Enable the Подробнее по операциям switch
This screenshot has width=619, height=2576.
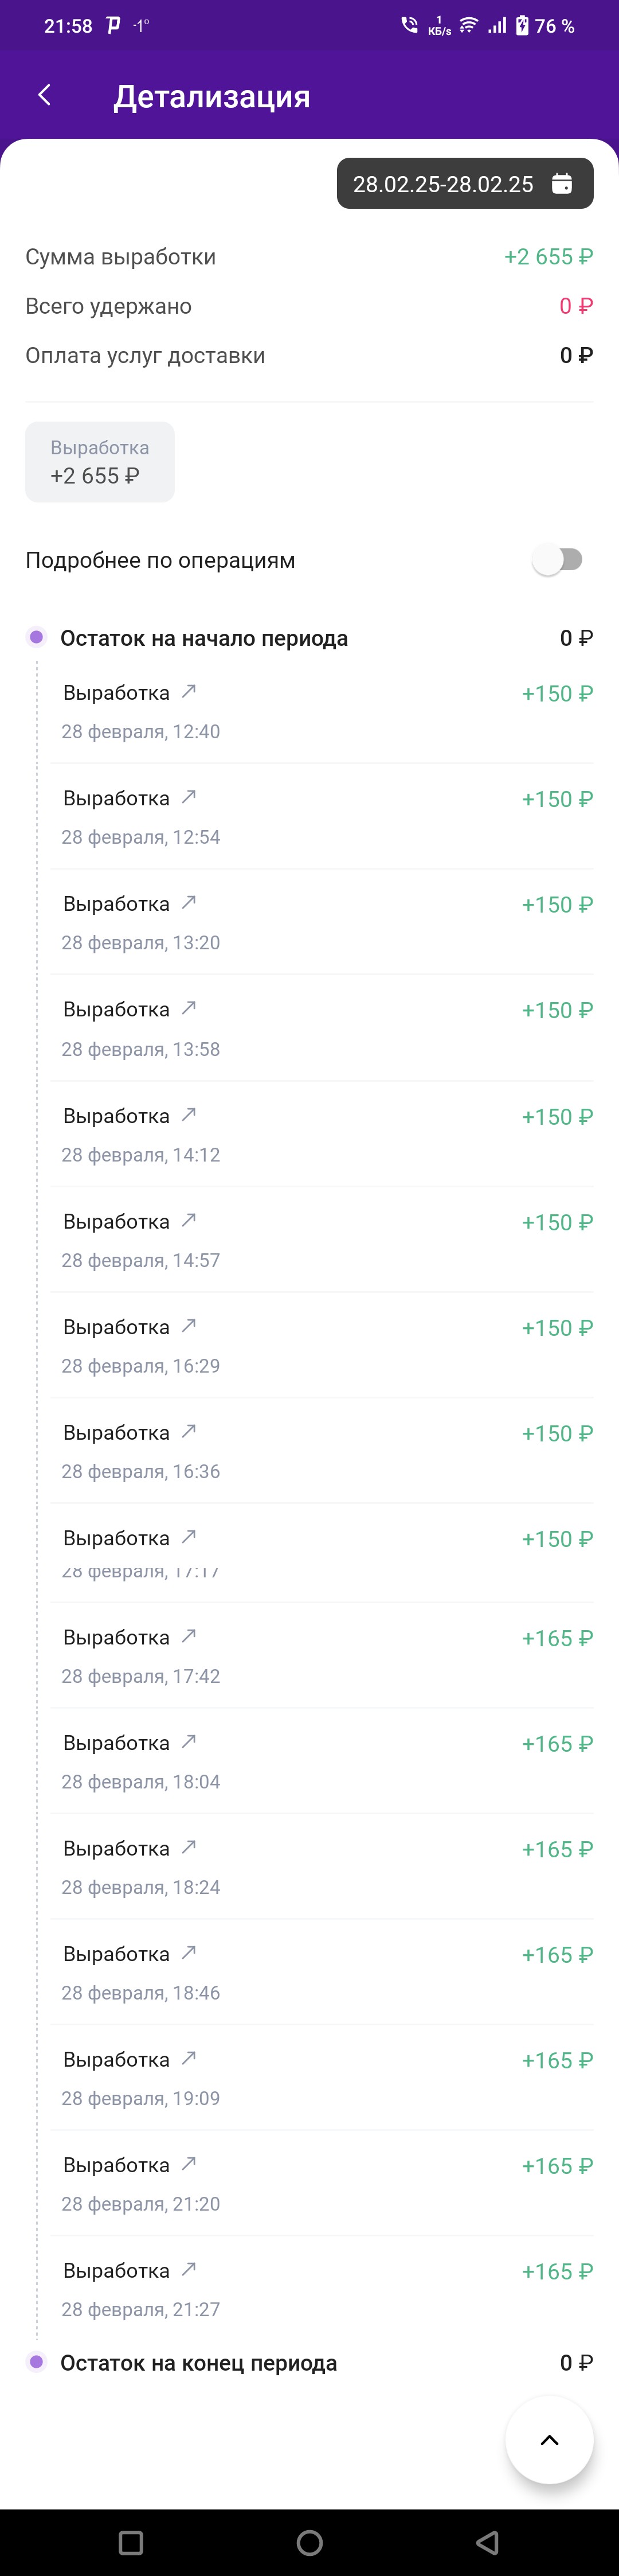pyautogui.click(x=557, y=560)
